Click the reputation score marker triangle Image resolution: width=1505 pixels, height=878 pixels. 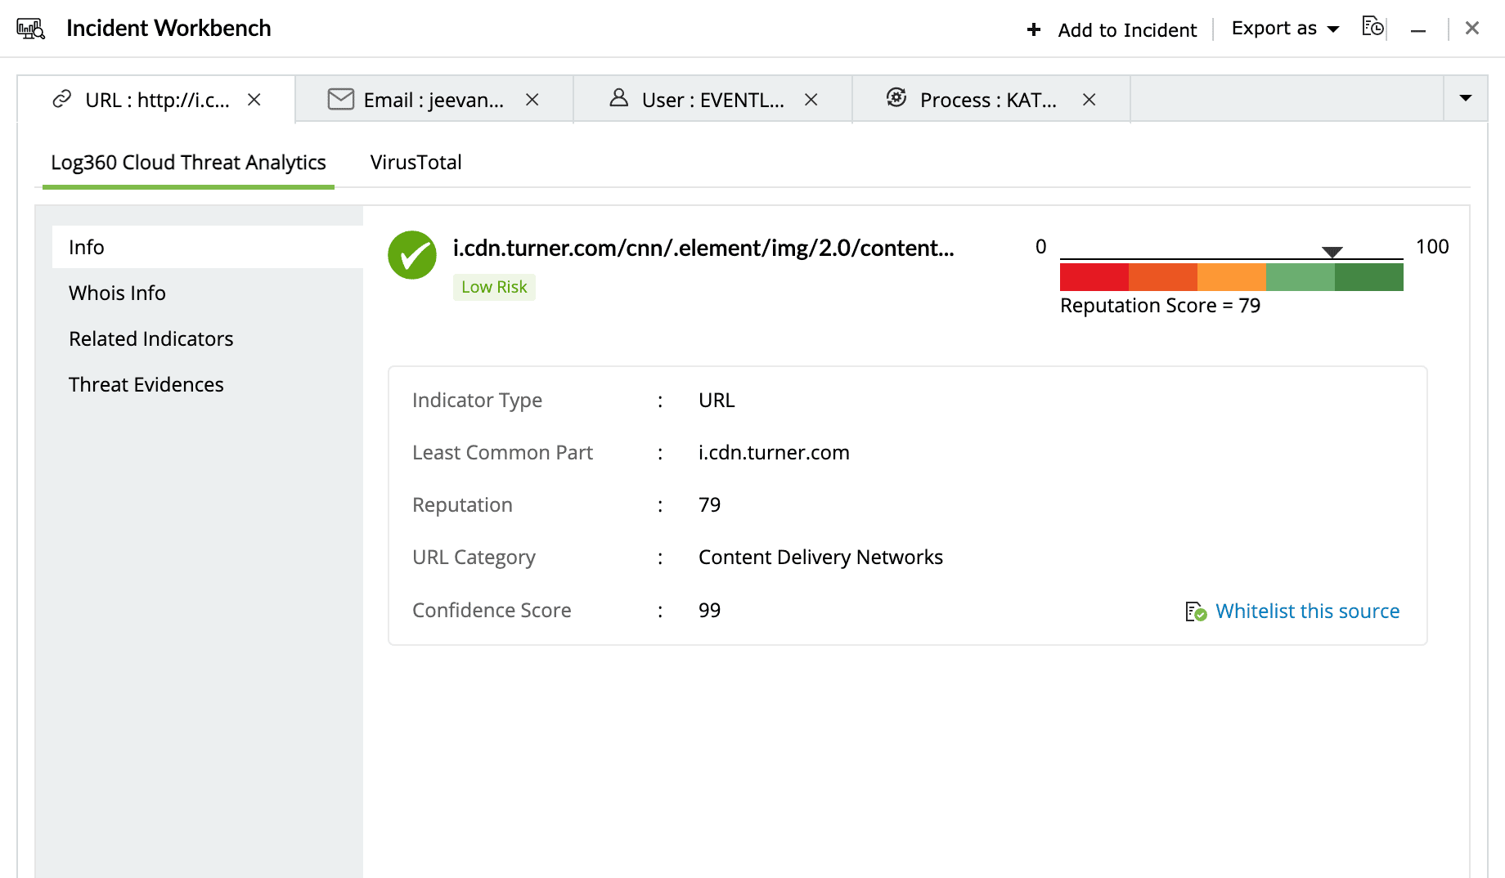coord(1332,252)
